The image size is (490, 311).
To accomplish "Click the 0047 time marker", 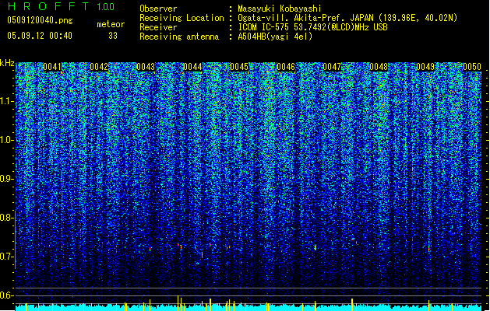I will click(x=332, y=67).
